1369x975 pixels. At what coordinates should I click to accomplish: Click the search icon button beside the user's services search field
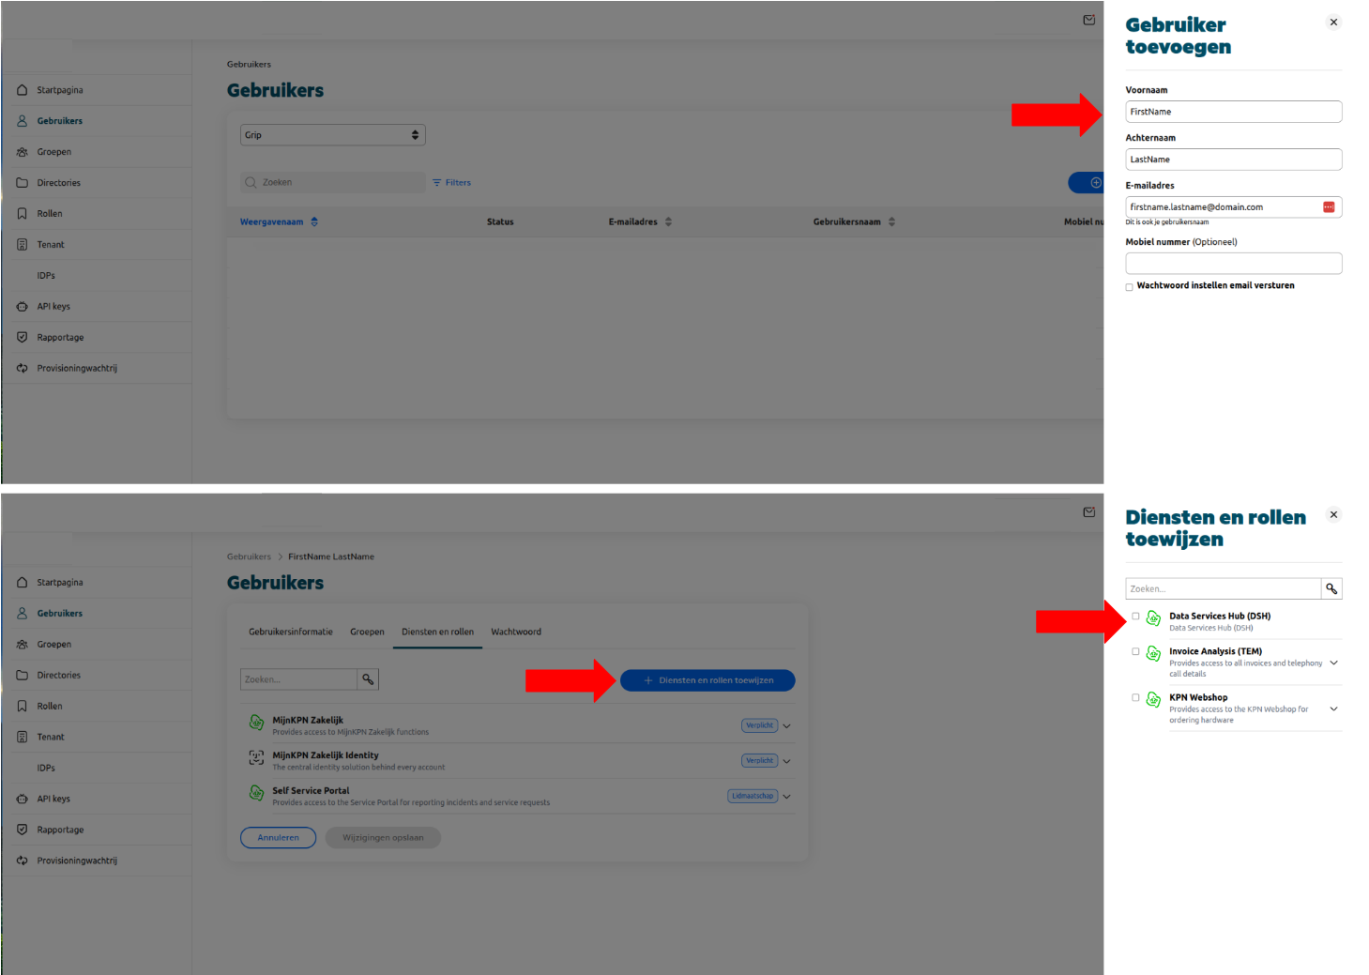pos(368,679)
